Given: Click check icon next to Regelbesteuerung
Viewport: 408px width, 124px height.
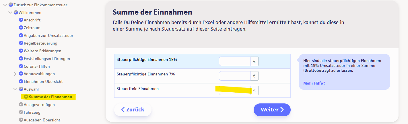Looking at the screenshot, I should tap(21, 43).
